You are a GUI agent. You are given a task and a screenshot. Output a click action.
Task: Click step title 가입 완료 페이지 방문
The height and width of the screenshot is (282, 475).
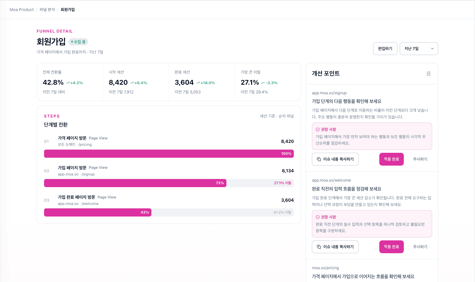[76, 197]
